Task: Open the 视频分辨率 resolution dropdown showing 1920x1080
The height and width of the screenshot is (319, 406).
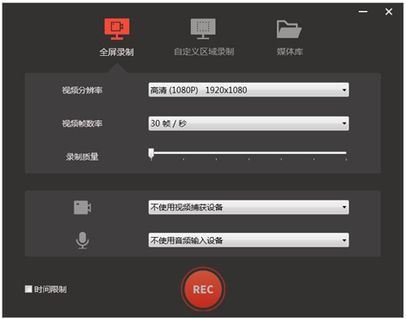Action: [x=248, y=90]
